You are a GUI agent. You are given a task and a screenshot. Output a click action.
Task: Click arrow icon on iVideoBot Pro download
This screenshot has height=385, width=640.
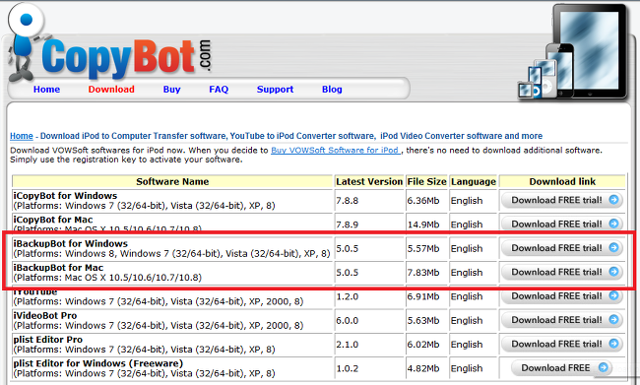point(613,319)
